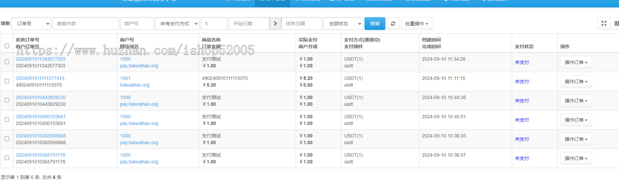Click the 系统订单号 column header

pos(27,40)
